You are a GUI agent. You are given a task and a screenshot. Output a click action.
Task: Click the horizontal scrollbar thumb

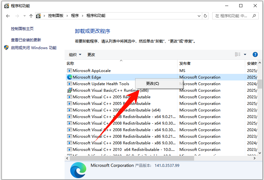132,158
